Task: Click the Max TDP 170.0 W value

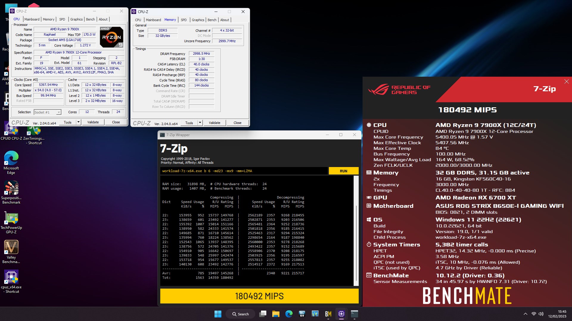Action: (x=89, y=35)
